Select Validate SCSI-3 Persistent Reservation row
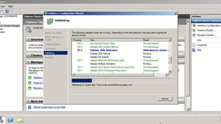Viewport: 221px width, 124px height. 120,71
